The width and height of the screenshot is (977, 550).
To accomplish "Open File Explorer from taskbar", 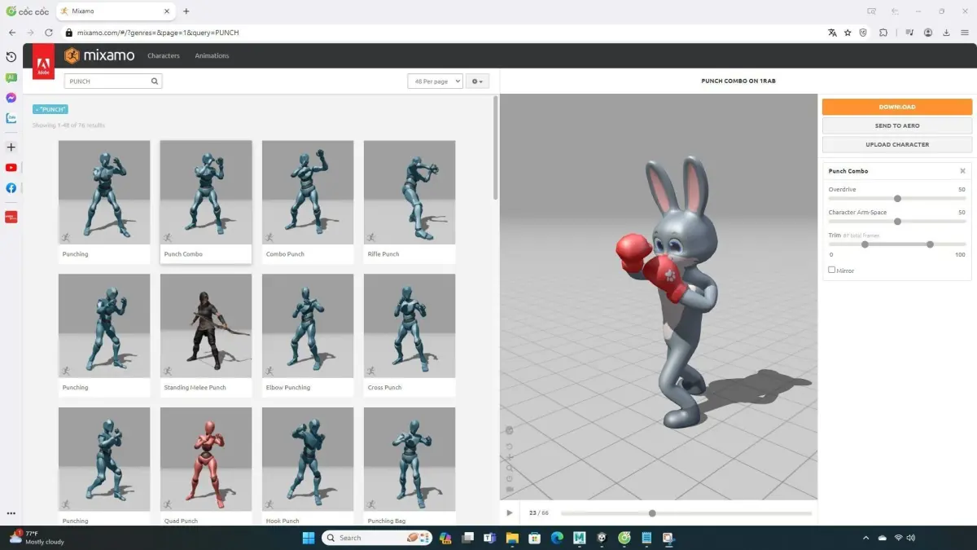I will [x=512, y=538].
